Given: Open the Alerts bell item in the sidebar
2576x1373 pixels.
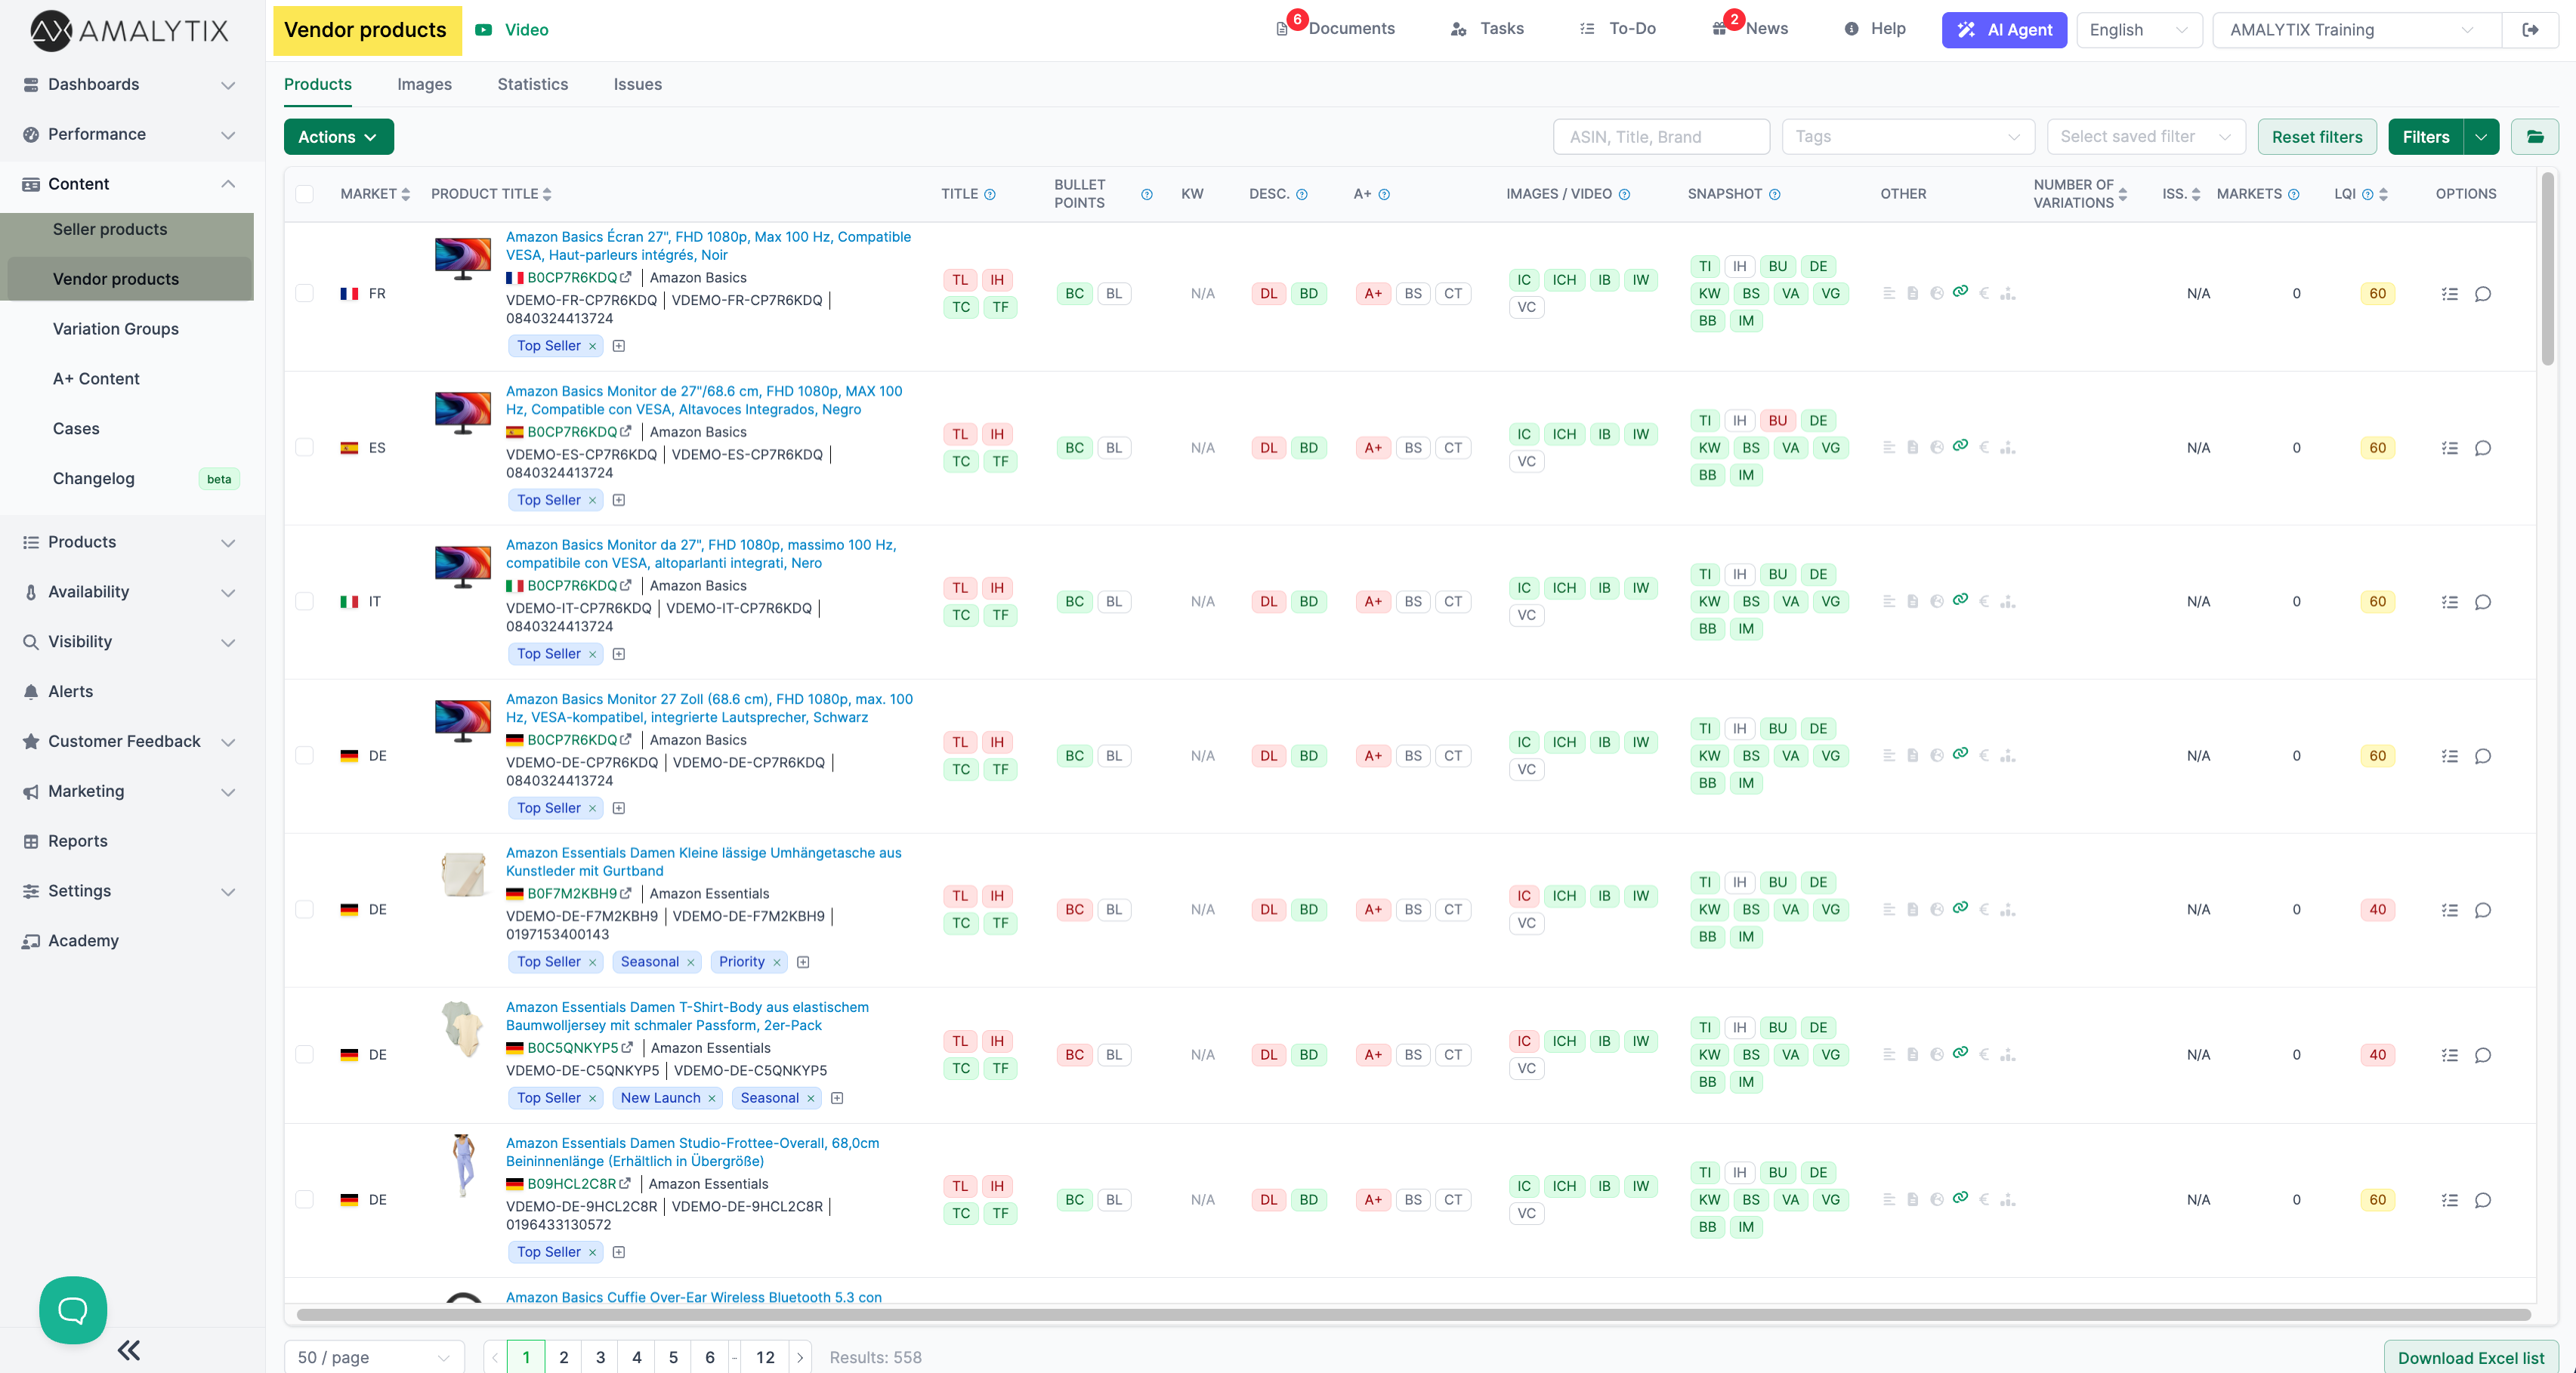Looking at the screenshot, I should 70,691.
